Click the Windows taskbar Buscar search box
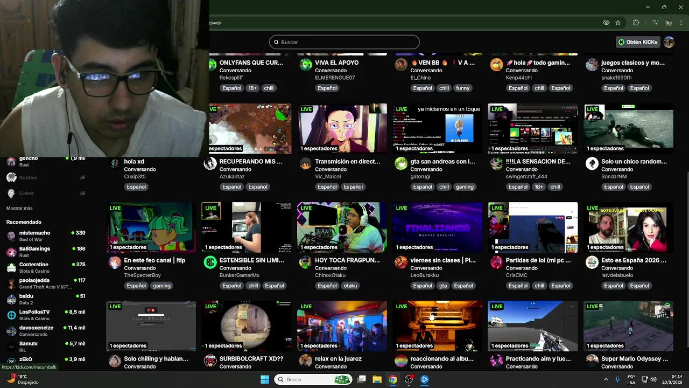 click(x=313, y=379)
